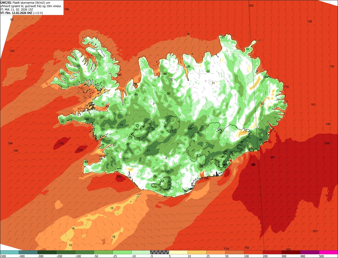This screenshot has height=258, width=338.
Task: Click the map value '170' off the east coast
Action: coord(286,87)
